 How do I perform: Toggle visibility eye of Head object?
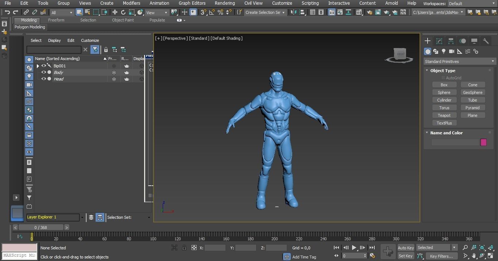[x=43, y=79]
